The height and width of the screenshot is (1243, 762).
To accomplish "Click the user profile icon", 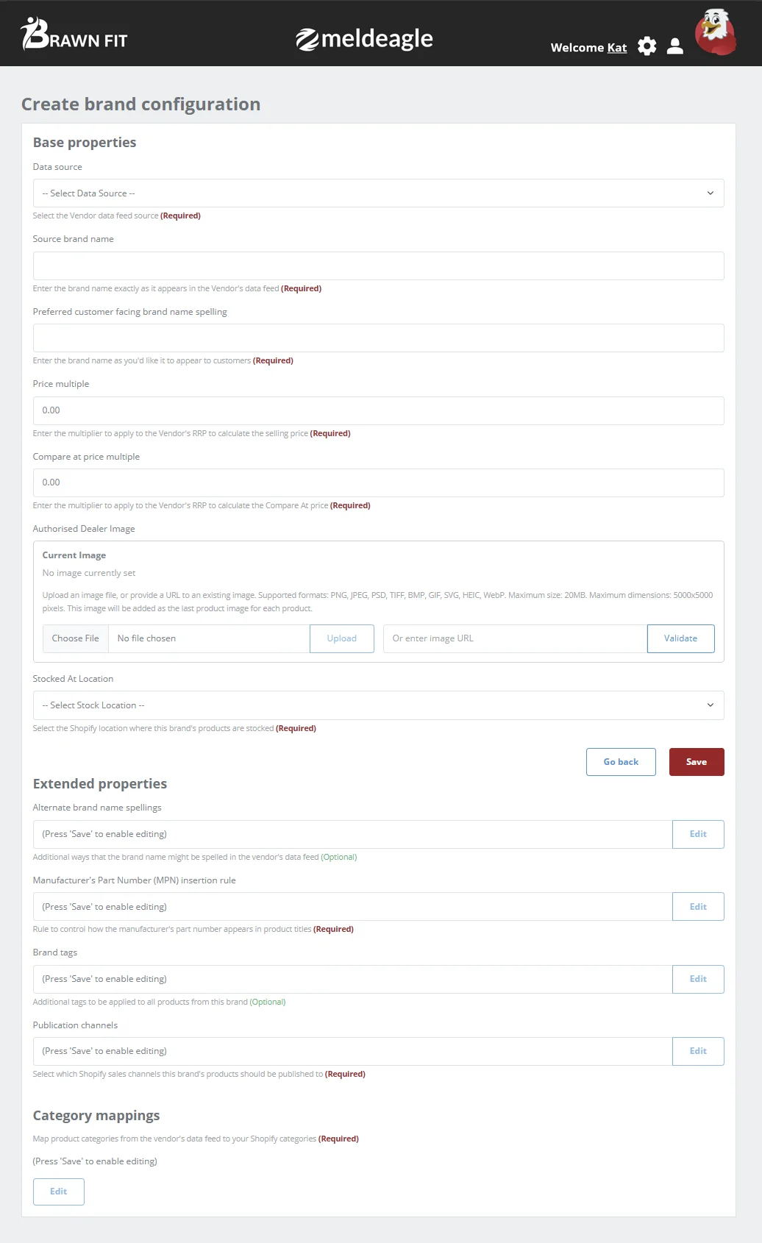I will coord(674,46).
